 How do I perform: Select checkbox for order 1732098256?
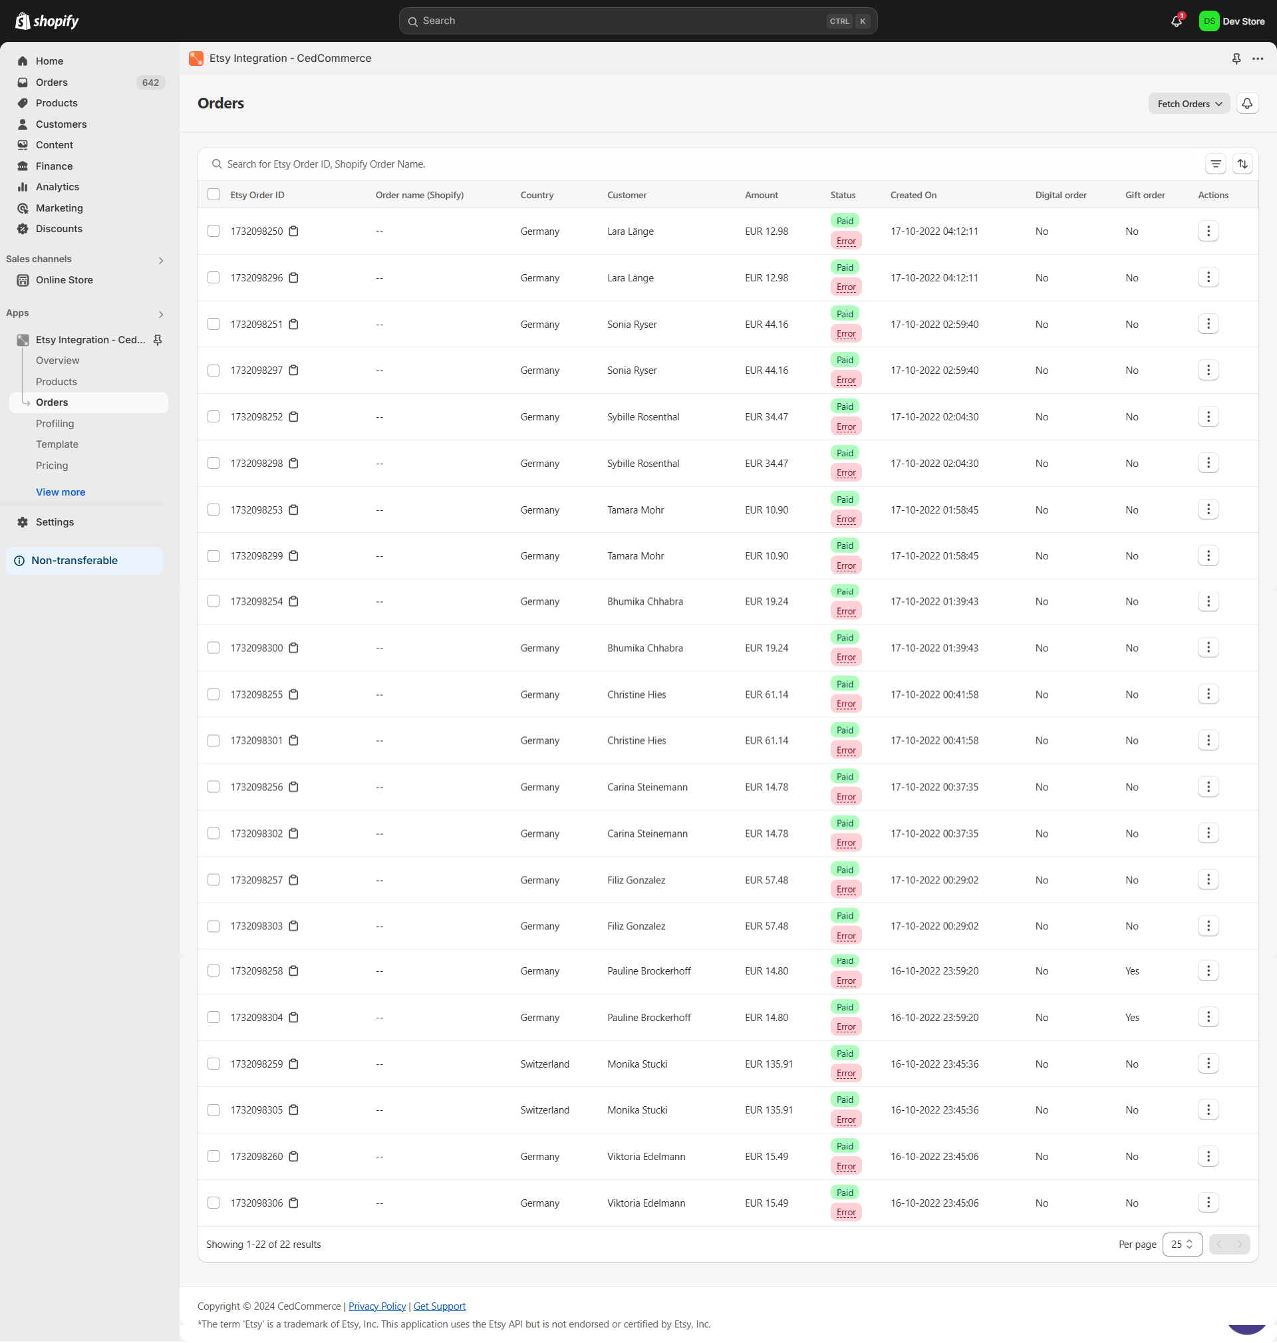[213, 787]
